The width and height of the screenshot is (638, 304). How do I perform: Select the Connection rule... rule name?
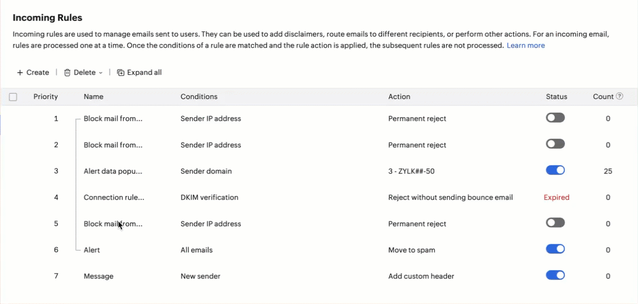pos(114,198)
